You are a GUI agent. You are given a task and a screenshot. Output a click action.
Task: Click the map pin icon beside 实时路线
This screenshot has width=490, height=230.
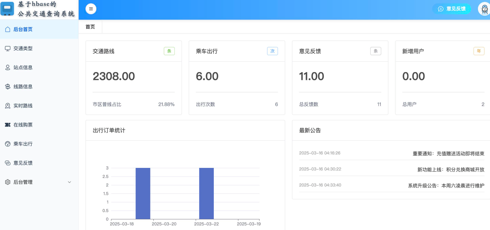pyautogui.click(x=8, y=106)
